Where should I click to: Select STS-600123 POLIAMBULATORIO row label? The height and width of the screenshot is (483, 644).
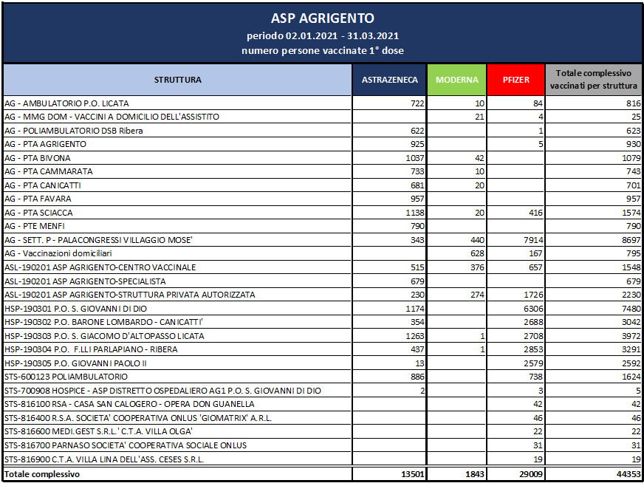tap(66, 377)
